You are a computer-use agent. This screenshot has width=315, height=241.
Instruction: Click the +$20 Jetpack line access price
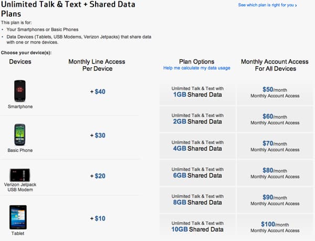tap(97, 176)
